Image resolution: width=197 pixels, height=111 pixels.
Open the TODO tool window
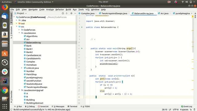click(85, 106)
